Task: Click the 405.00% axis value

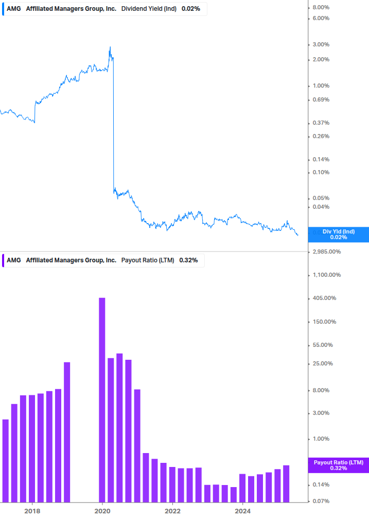Action: pyautogui.click(x=324, y=298)
